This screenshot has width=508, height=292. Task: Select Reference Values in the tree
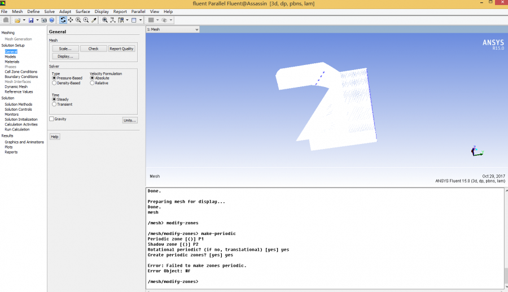point(19,91)
